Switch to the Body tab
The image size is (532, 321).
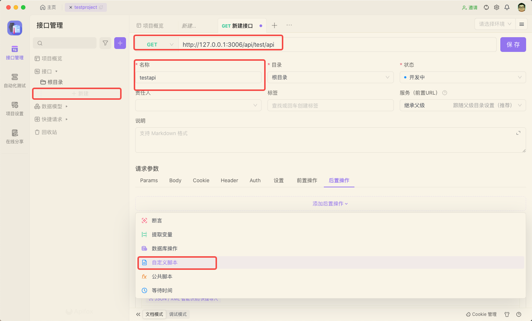point(175,180)
